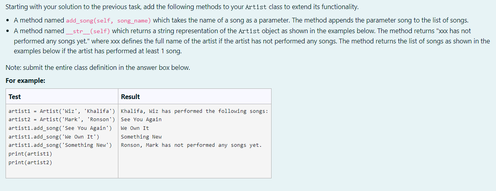
Task: Click the artist2 = Artist('Mark', 'Ronson') line
Action: pyautogui.click(x=62, y=120)
